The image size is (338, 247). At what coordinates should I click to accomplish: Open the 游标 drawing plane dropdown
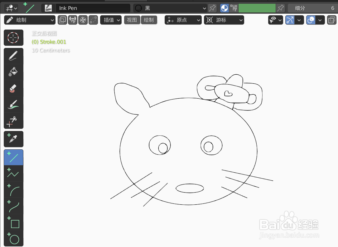coord(224,20)
